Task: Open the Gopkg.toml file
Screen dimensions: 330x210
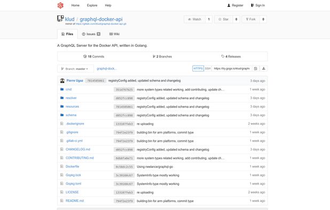Action: [x=73, y=184]
